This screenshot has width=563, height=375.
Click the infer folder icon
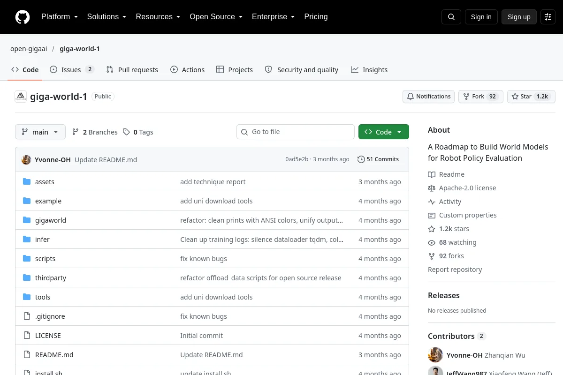[27, 240]
